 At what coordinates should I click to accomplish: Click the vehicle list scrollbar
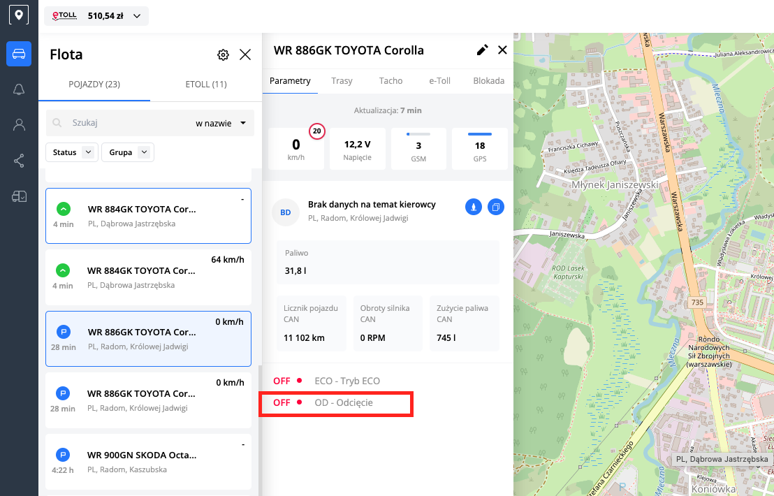point(260,430)
